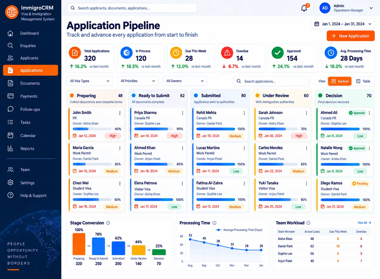Open options menu for Yuki Tanaka card
The image size is (380, 279).
tap(306, 184)
